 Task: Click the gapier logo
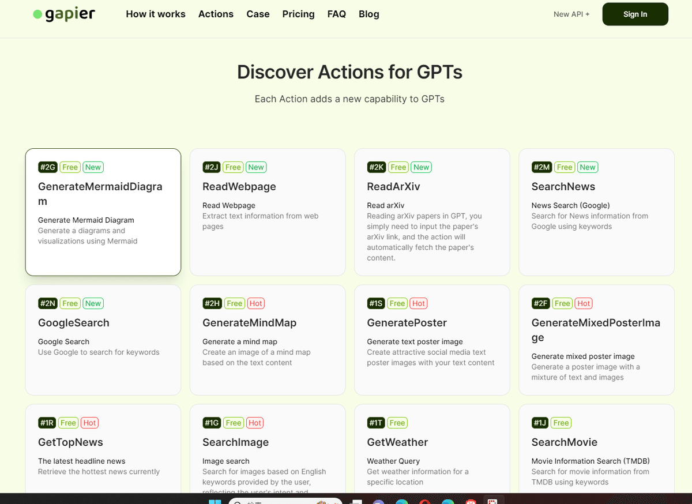(x=63, y=14)
